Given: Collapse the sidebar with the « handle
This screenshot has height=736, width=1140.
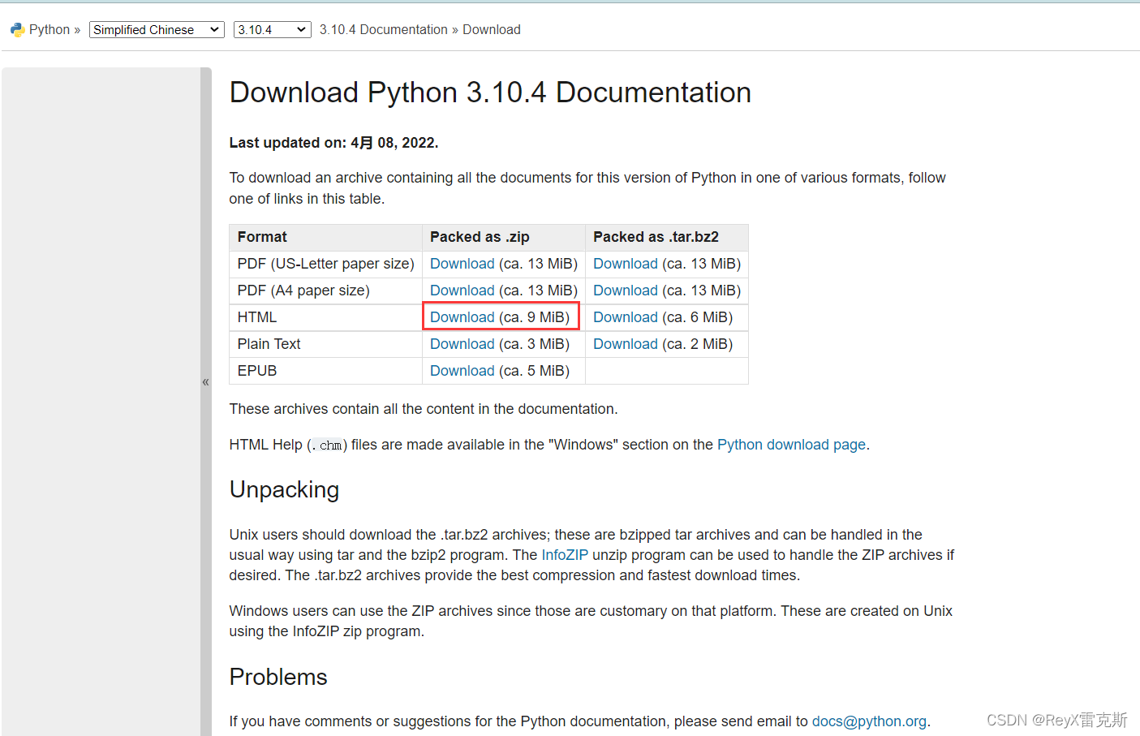Looking at the screenshot, I should (x=206, y=381).
